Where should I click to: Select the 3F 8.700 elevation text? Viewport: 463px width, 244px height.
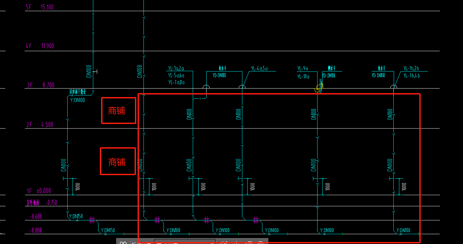pyautogui.click(x=40, y=85)
